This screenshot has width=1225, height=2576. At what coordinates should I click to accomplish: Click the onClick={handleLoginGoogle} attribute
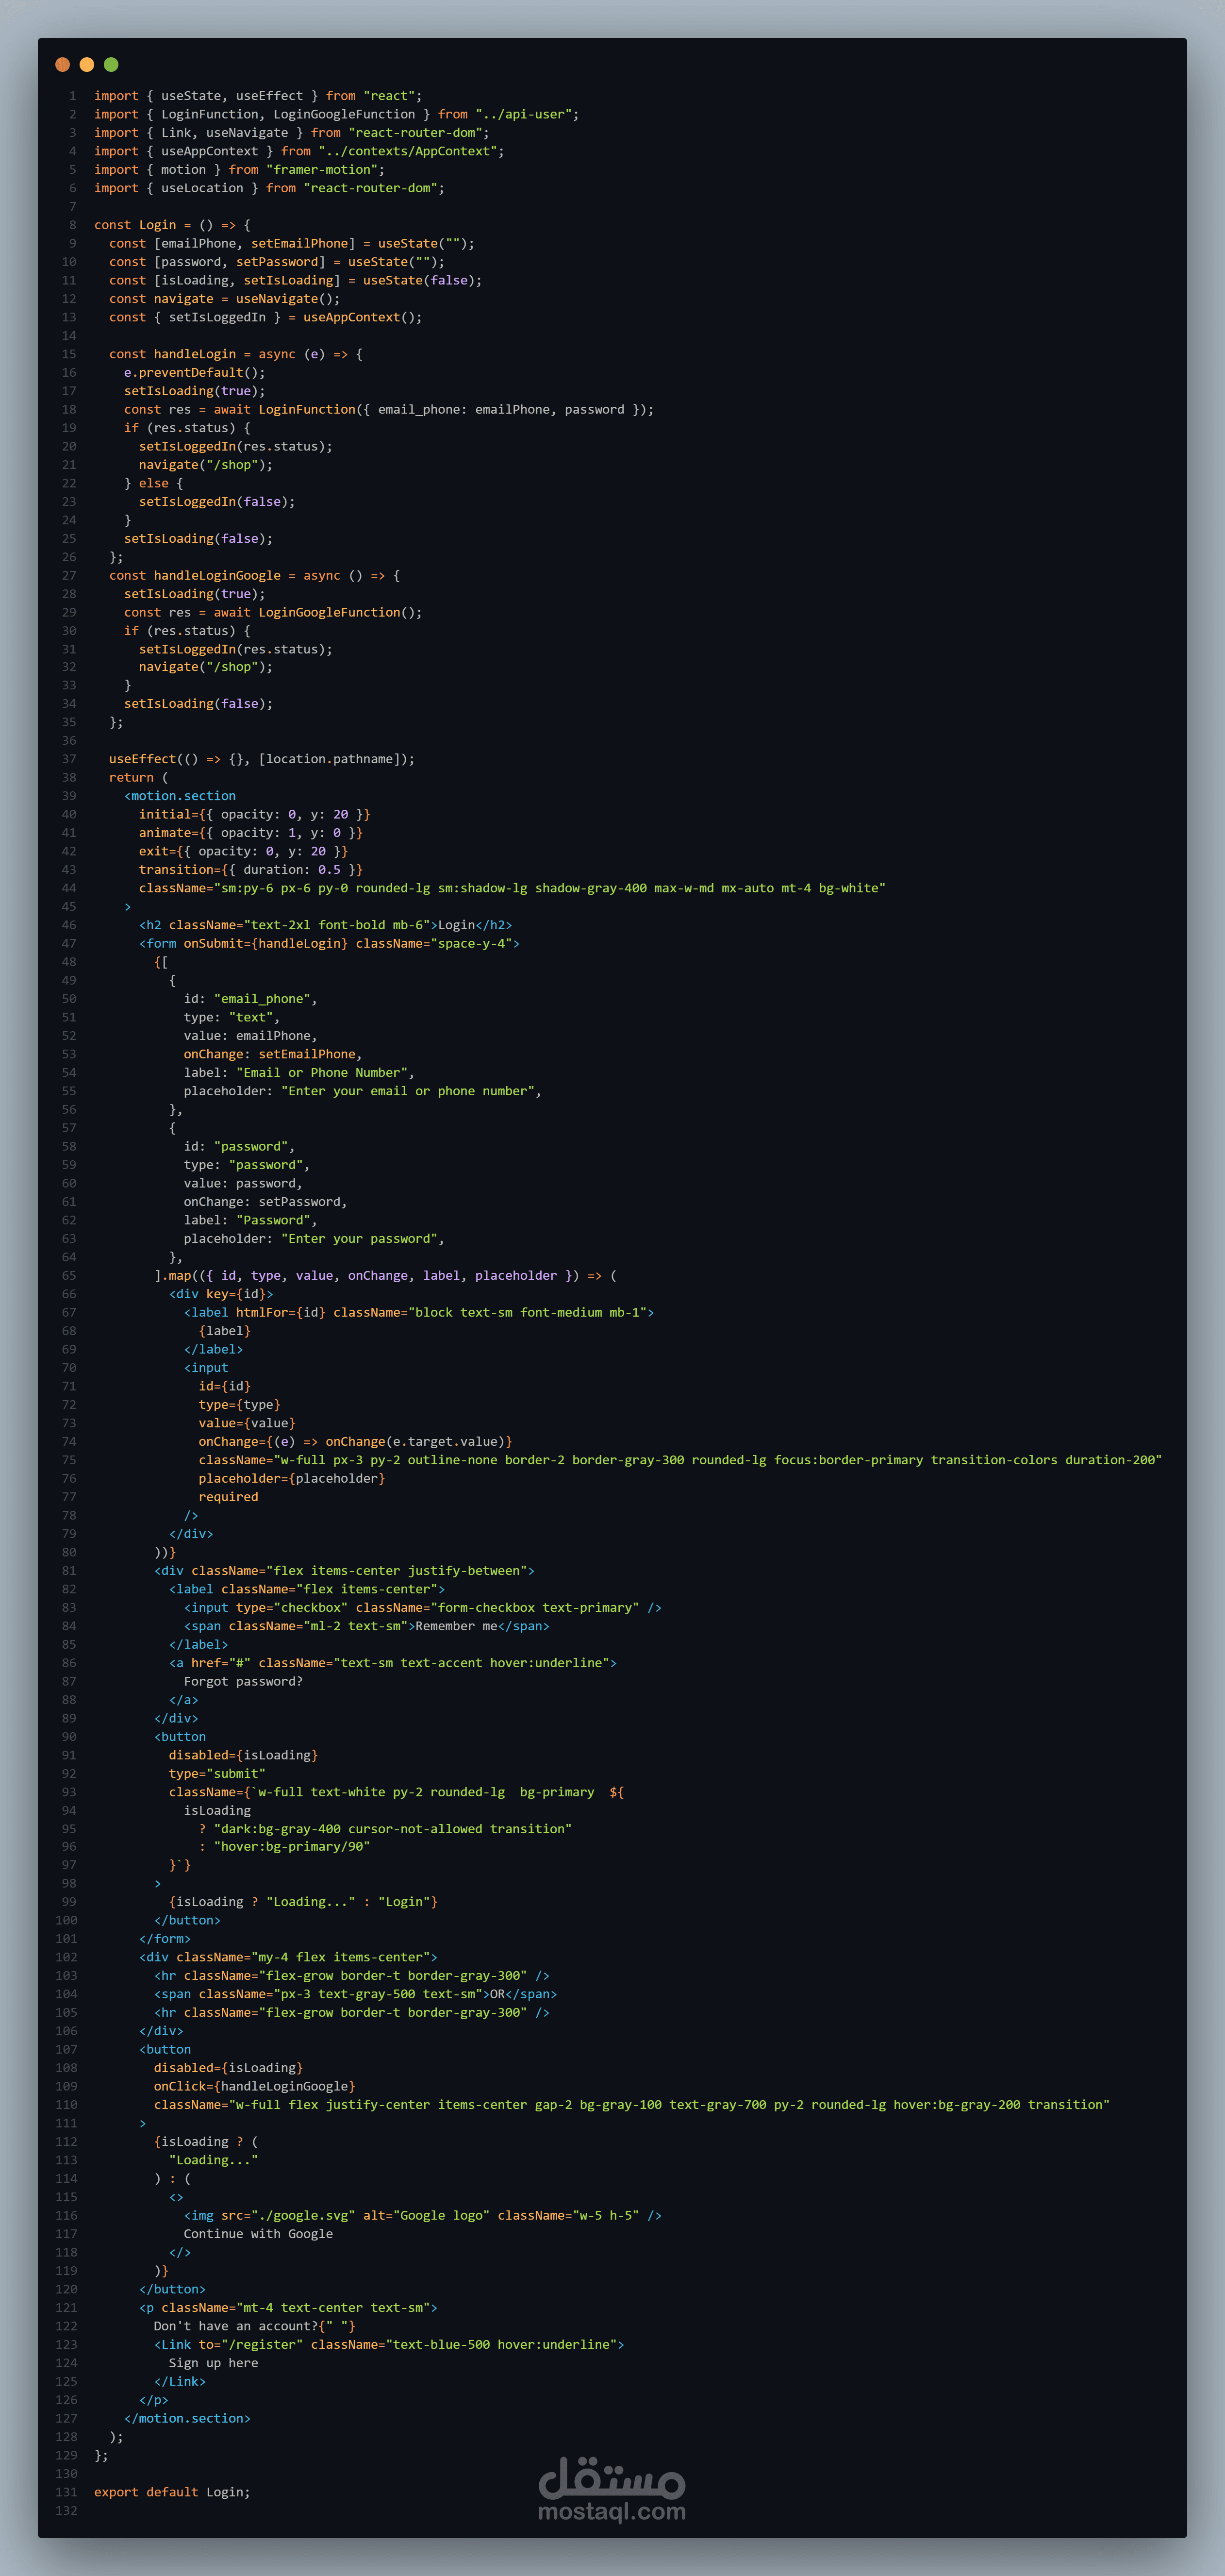pos(255,2087)
